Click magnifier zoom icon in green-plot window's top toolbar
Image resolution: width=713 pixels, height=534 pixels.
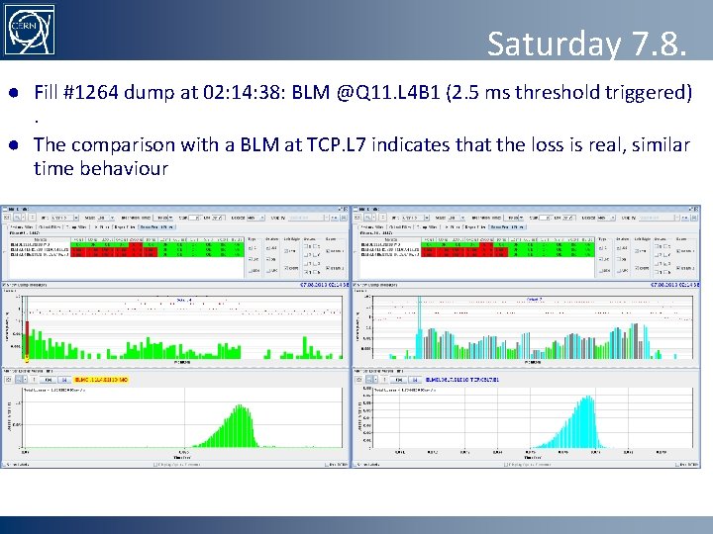(x=17, y=218)
